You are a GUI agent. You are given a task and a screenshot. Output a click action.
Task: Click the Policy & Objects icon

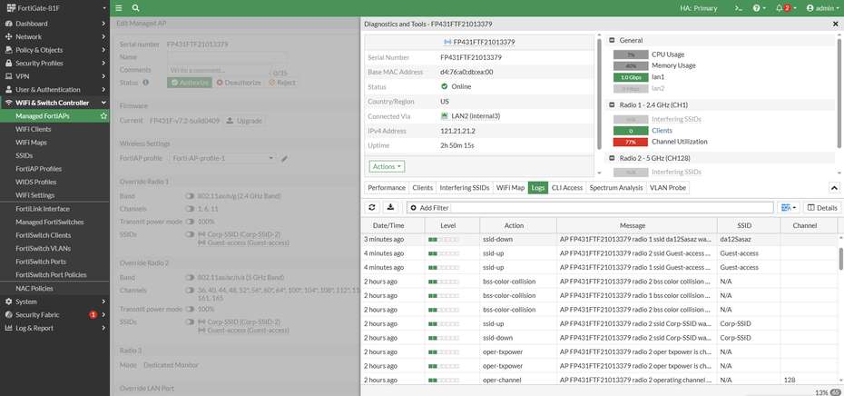[8, 50]
